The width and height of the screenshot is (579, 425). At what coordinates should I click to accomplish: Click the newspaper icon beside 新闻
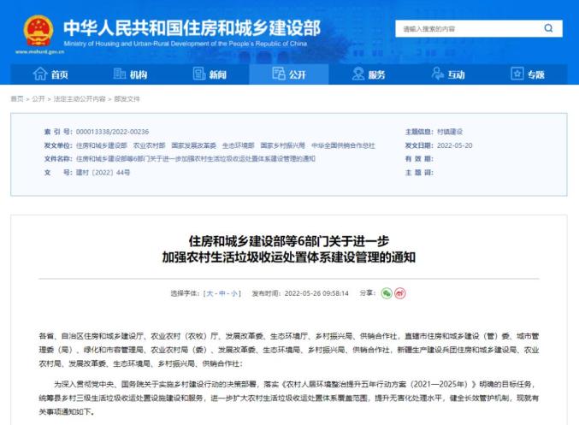[199, 74]
